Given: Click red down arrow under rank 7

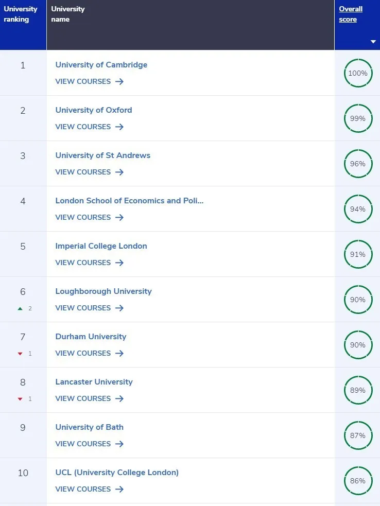Looking at the screenshot, I should pyautogui.click(x=20, y=354).
